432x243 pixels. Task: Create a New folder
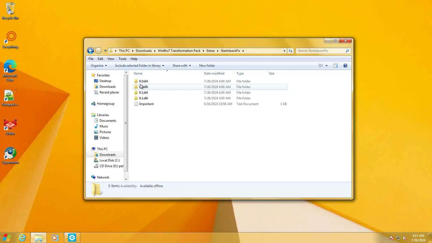pyautogui.click(x=207, y=66)
